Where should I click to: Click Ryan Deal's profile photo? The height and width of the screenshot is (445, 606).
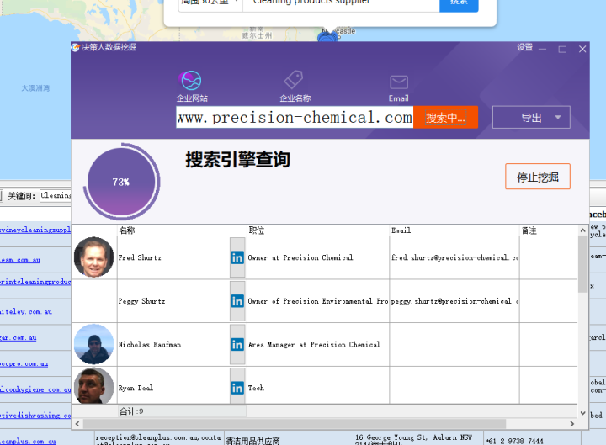click(94, 386)
